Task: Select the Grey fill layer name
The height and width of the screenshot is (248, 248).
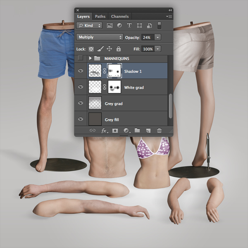Action: tap(112, 120)
